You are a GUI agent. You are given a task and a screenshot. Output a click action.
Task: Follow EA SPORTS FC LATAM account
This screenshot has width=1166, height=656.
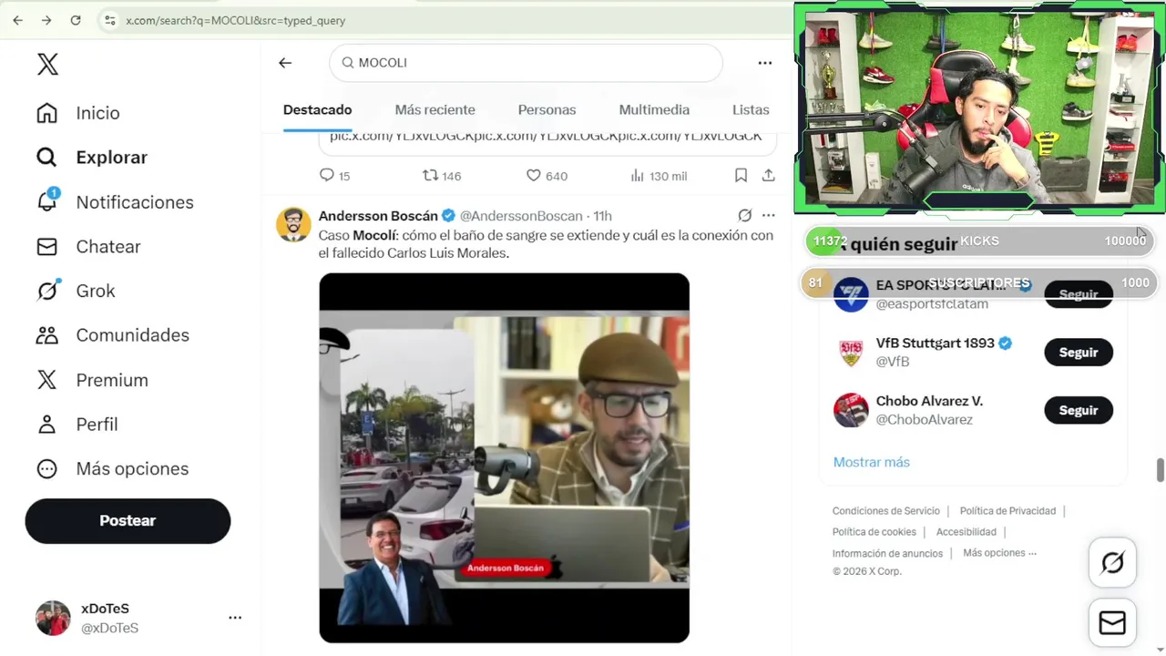pos(1079,295)
